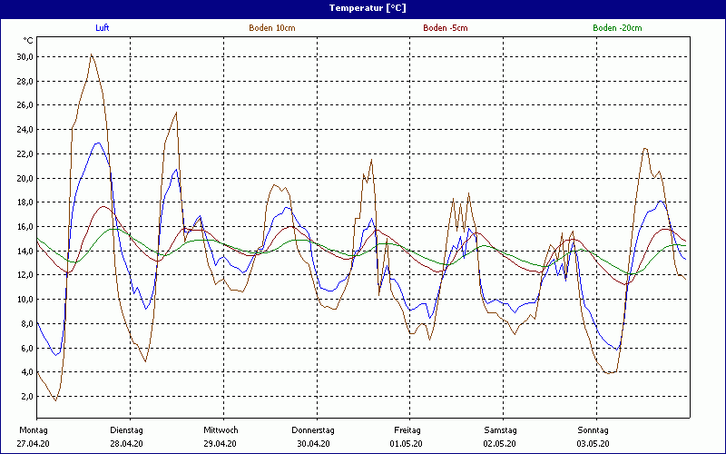Click the 'Temperatur [°C]' chart title

(x=368, y=8)
